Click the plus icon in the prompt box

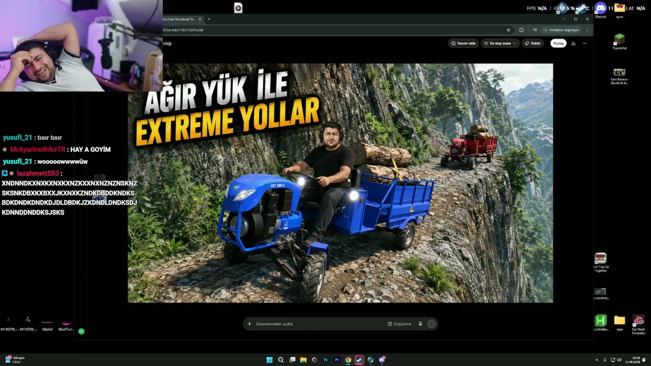point(249,324)
